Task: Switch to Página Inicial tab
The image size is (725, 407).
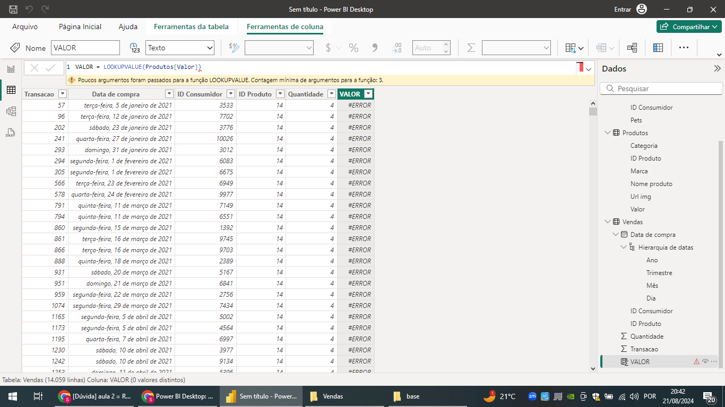Action: point(80,26)
